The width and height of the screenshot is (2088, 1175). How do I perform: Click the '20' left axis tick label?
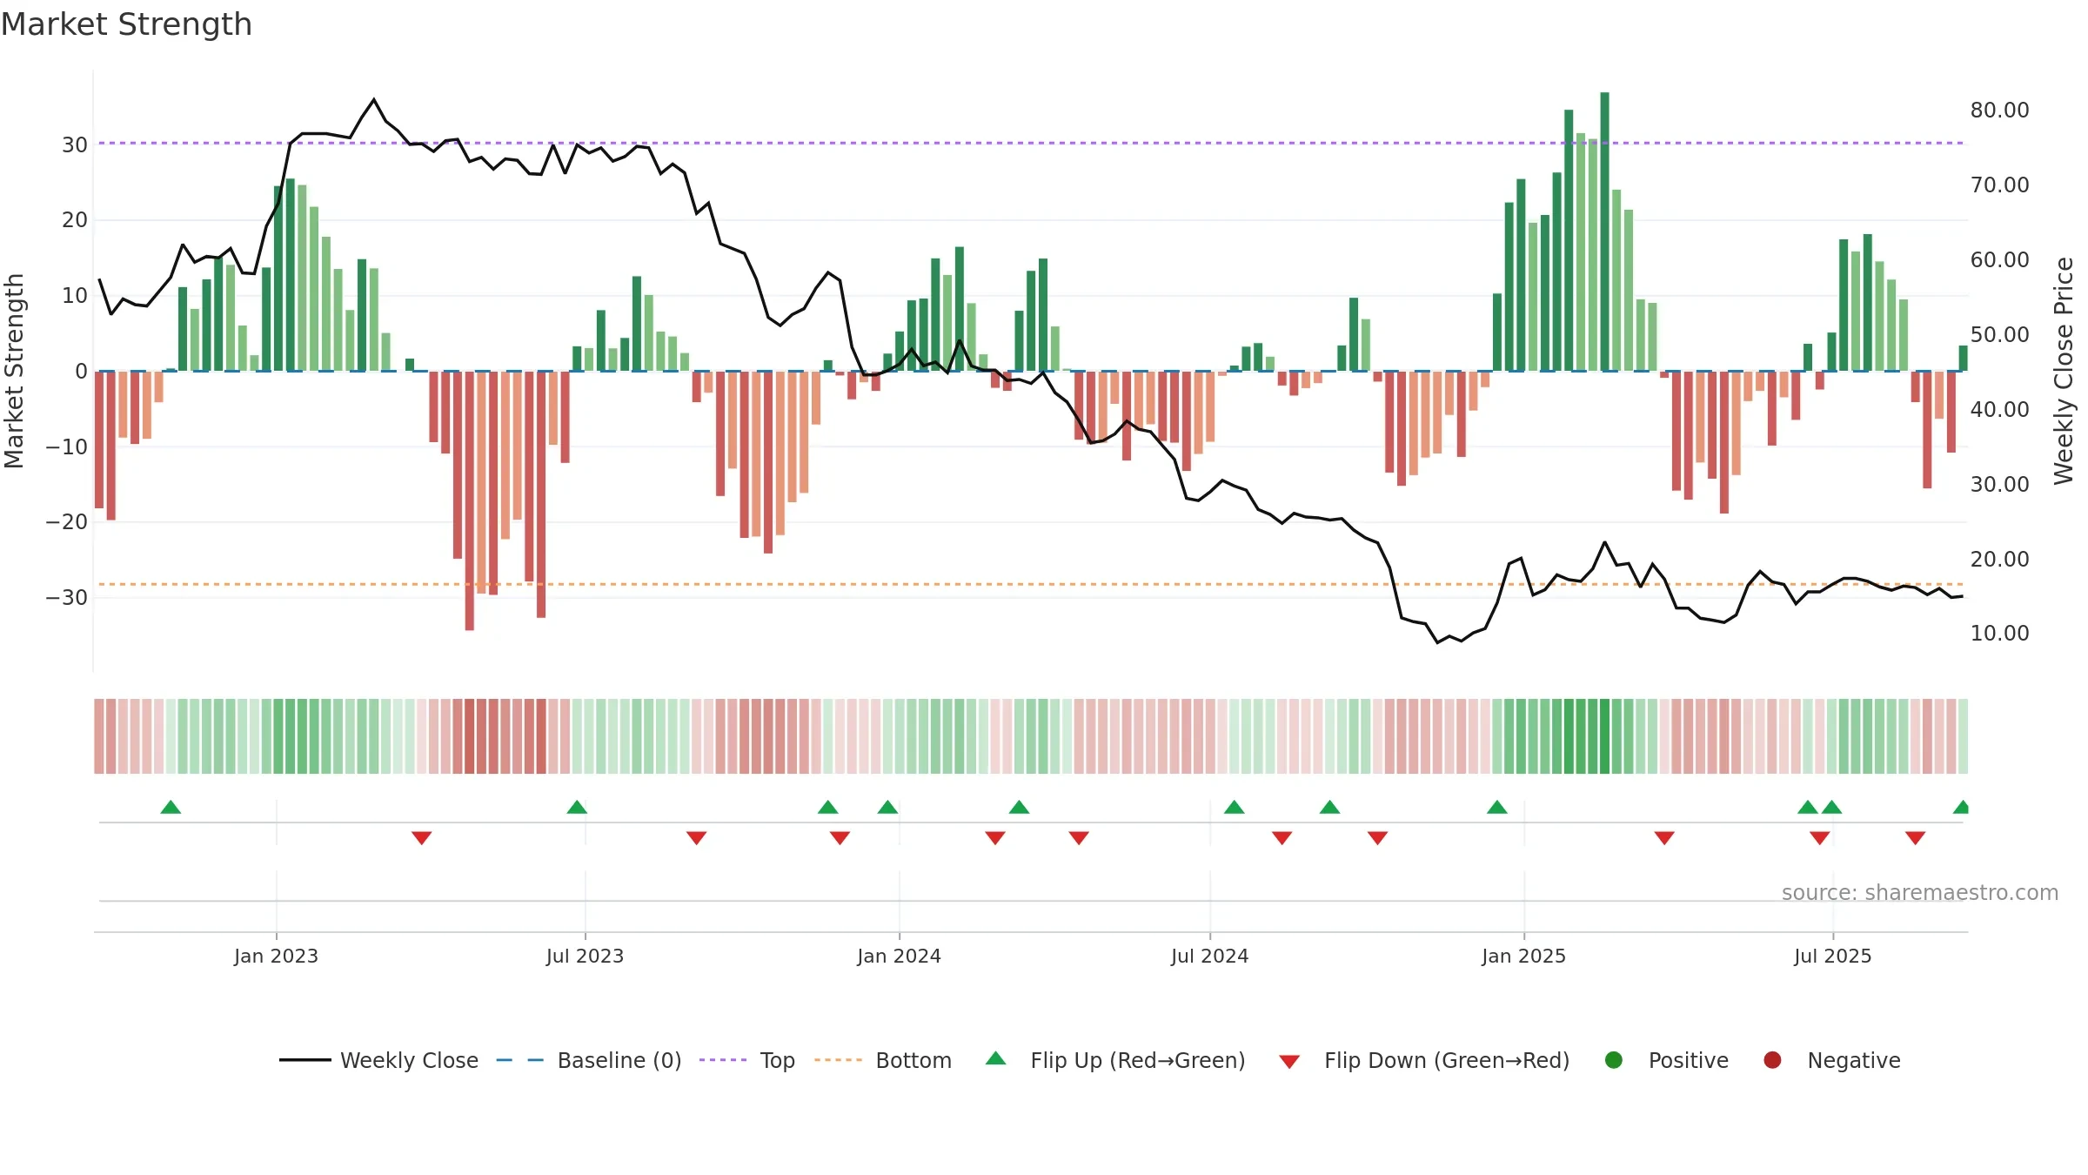coord(75,219)
